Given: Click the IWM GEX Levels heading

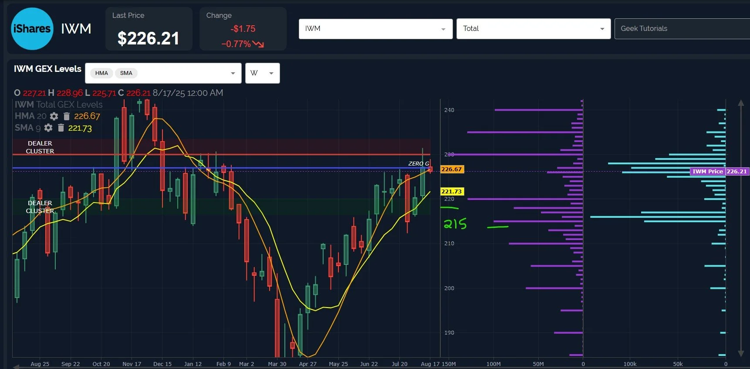Looking at the screenshot, I should point(47,69).
